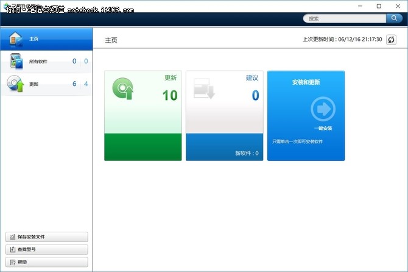Click the 建议 tile heading
This screenshot has height=272, width=408.
(252, 77)
